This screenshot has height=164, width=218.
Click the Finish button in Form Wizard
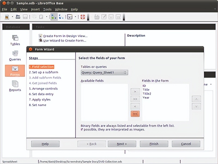pos(154,144)
